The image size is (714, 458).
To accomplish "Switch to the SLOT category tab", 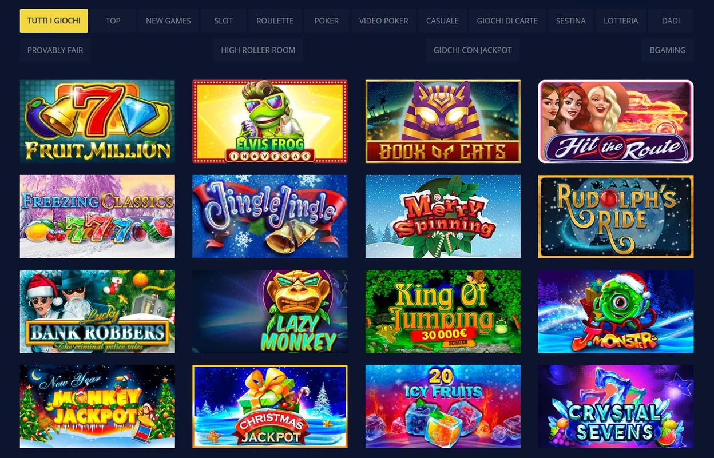I will tap(223, 21).
